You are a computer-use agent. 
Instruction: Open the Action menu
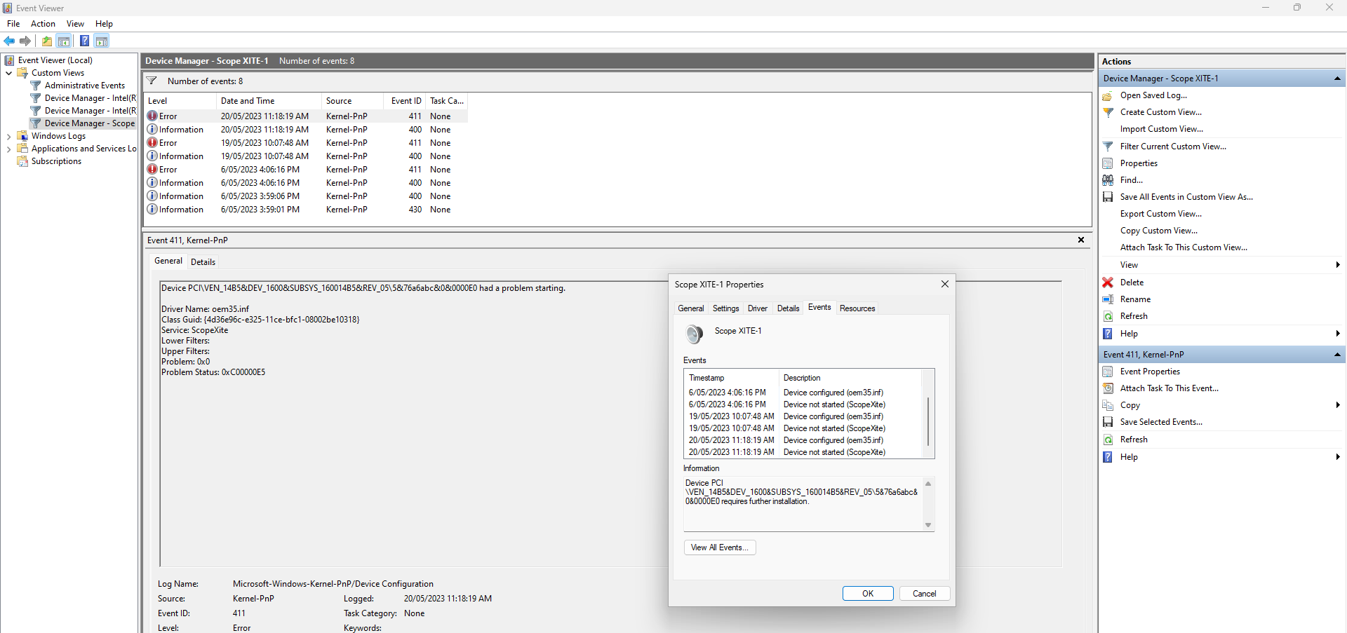(x=43, y=24)
